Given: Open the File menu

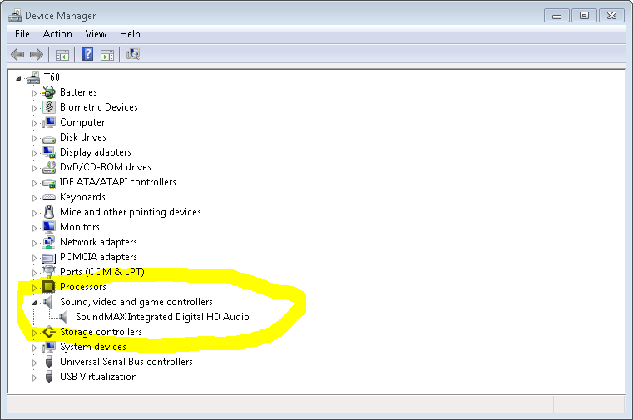Looking at the screenshot, I should [x=22, y=34].
